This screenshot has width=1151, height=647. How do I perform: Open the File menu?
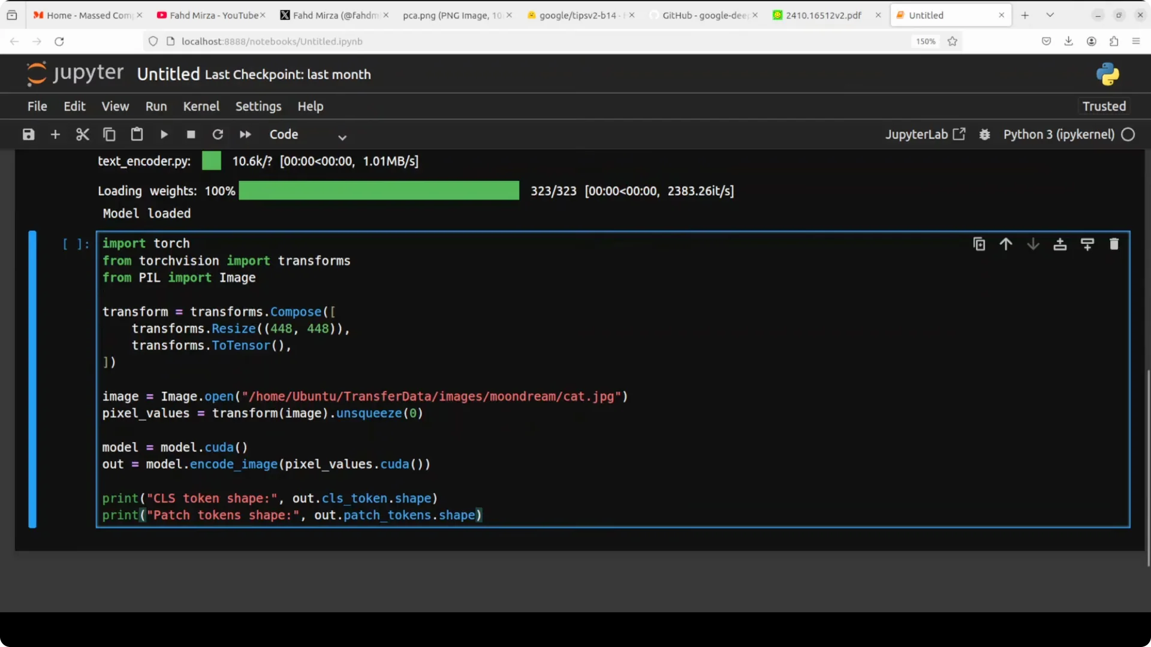coord(37,106)
